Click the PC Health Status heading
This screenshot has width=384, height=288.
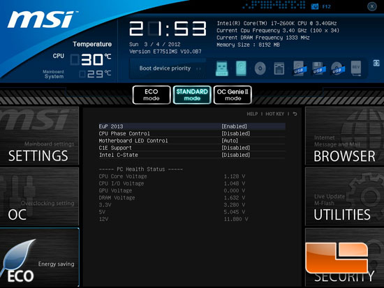tap(141, 169)
